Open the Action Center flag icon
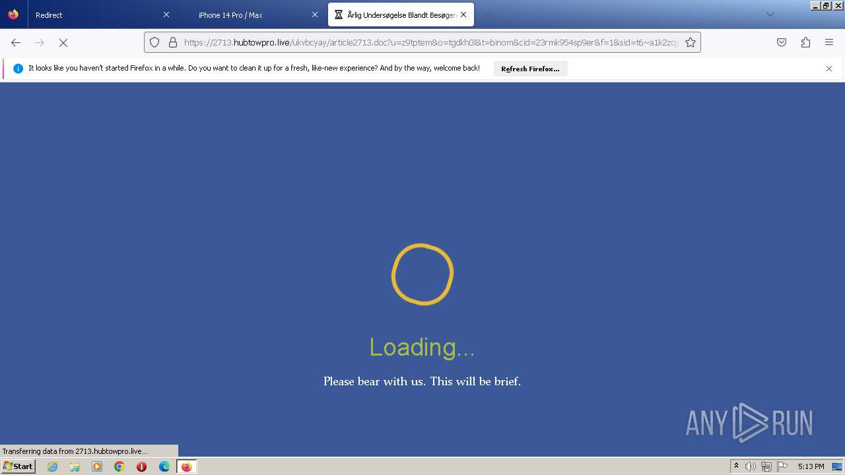Viewport: 845px width, 475px height. click(782, 466)
